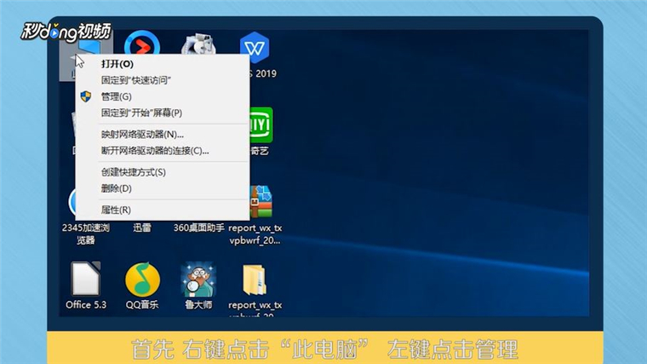Image resolution: width=647 pixels, height=364 pixels.
Task: Open the report_wx_tx archive file icon
Action: point(261,202)
